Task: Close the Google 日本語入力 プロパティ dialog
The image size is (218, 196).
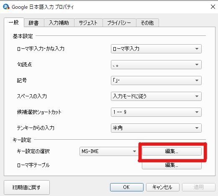Action: [213, 7]
